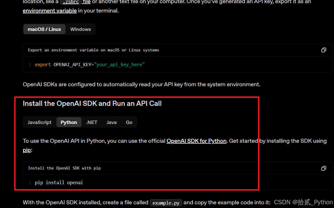Click the 'Export an environment variable' code caption
The width and height of the screenshot is (334, 208).
pos(94,50)
